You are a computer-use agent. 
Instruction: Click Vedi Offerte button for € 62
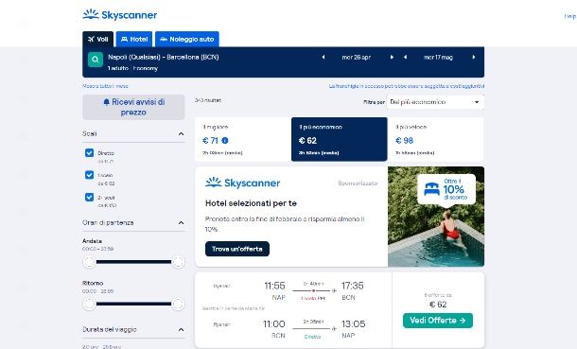coord(438,321)
